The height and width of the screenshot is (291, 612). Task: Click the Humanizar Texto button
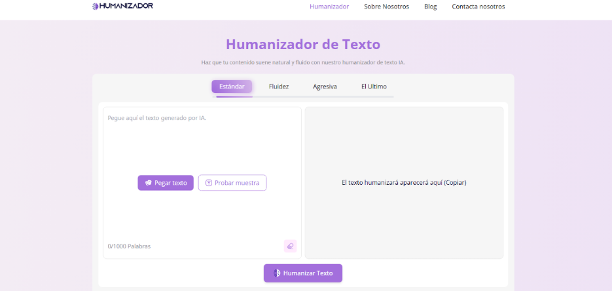(303, 273)
